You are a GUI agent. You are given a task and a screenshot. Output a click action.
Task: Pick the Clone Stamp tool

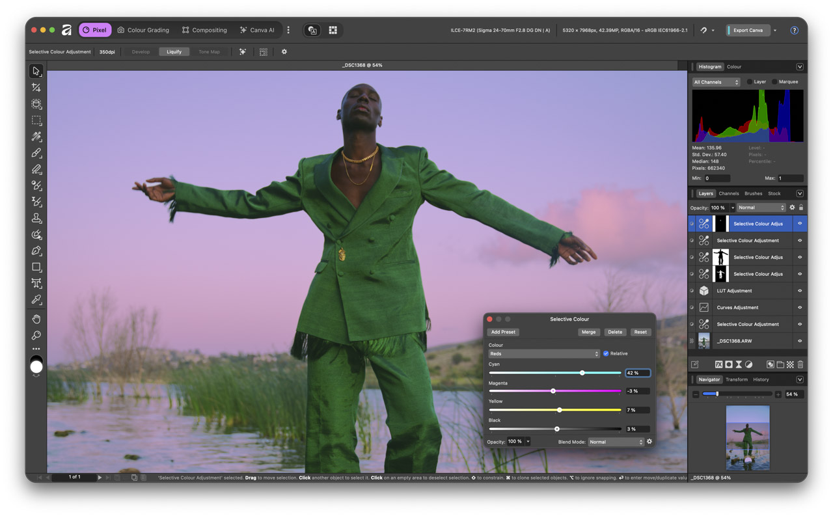point(36,218)
